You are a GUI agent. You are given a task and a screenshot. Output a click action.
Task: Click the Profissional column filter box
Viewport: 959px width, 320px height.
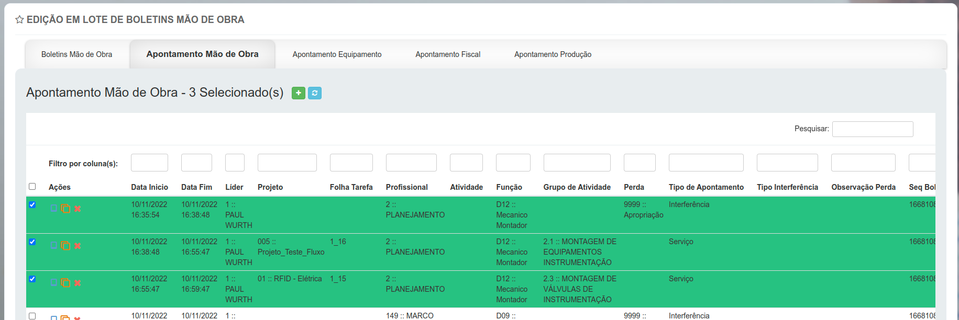(411, 163)
